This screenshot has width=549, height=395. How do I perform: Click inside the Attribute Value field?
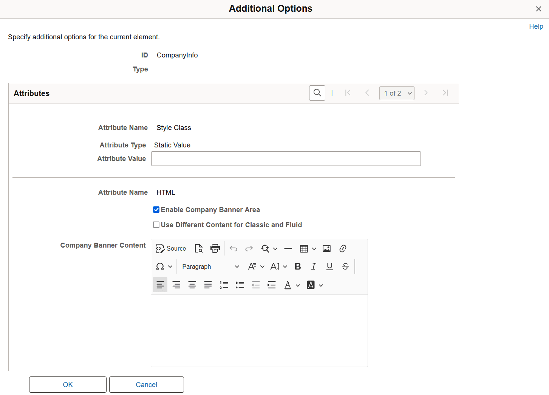[x=286, y=158]
